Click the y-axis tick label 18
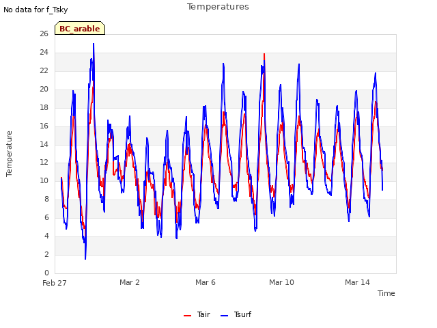The image size is (437, 328). click(x=44, y=107)
